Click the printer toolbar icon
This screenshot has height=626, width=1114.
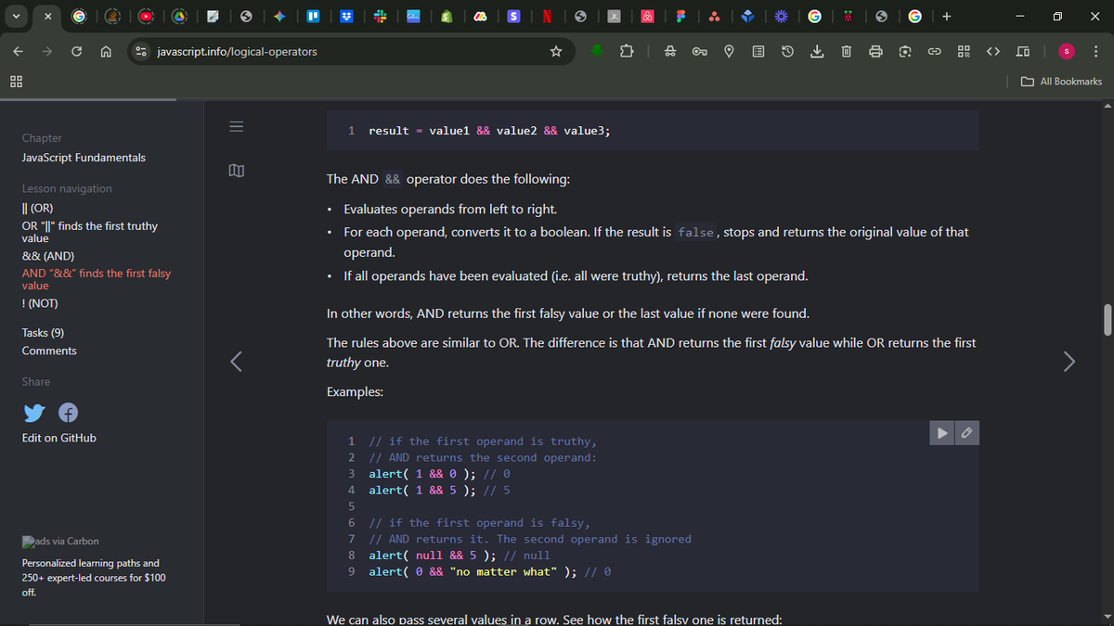click(x=875, y=51)
